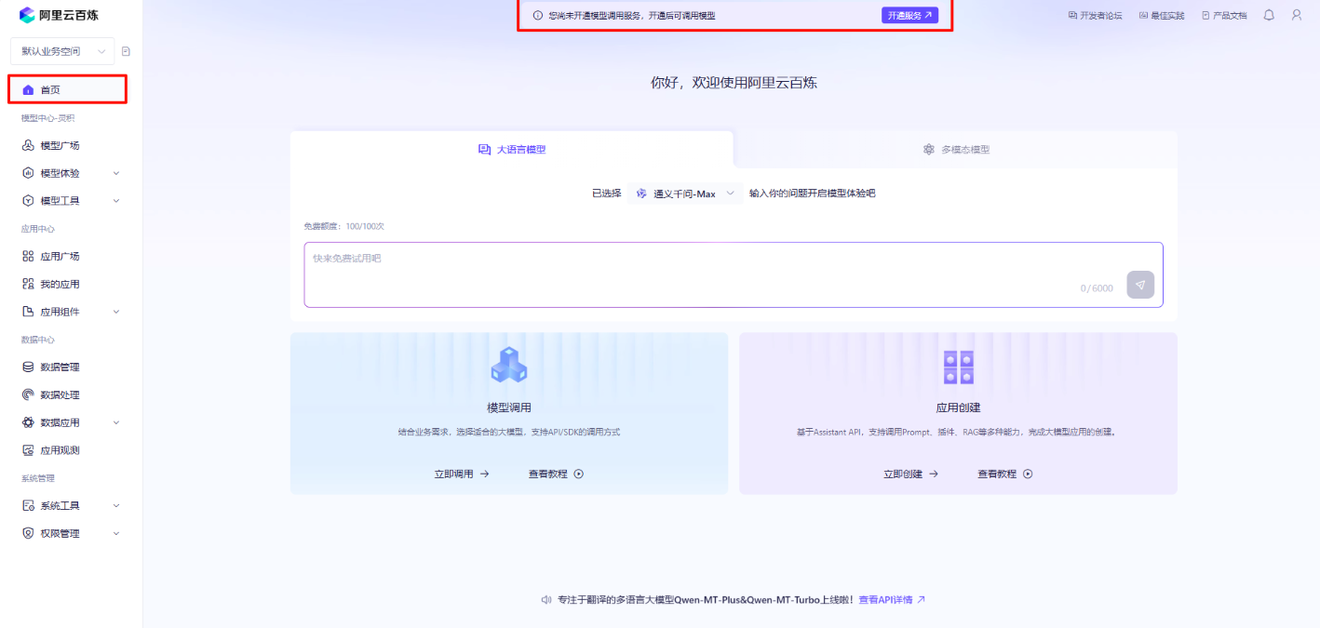This screenshot has height=628, width=1320.
Task: Click the 首页 home icon
Action: (28, 90)
